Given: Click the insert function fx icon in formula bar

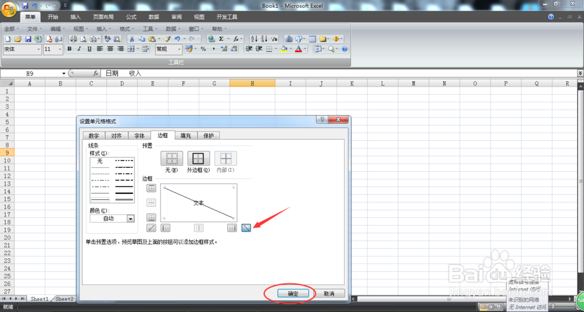Looking at the screenshot, I should click(96, 74).
